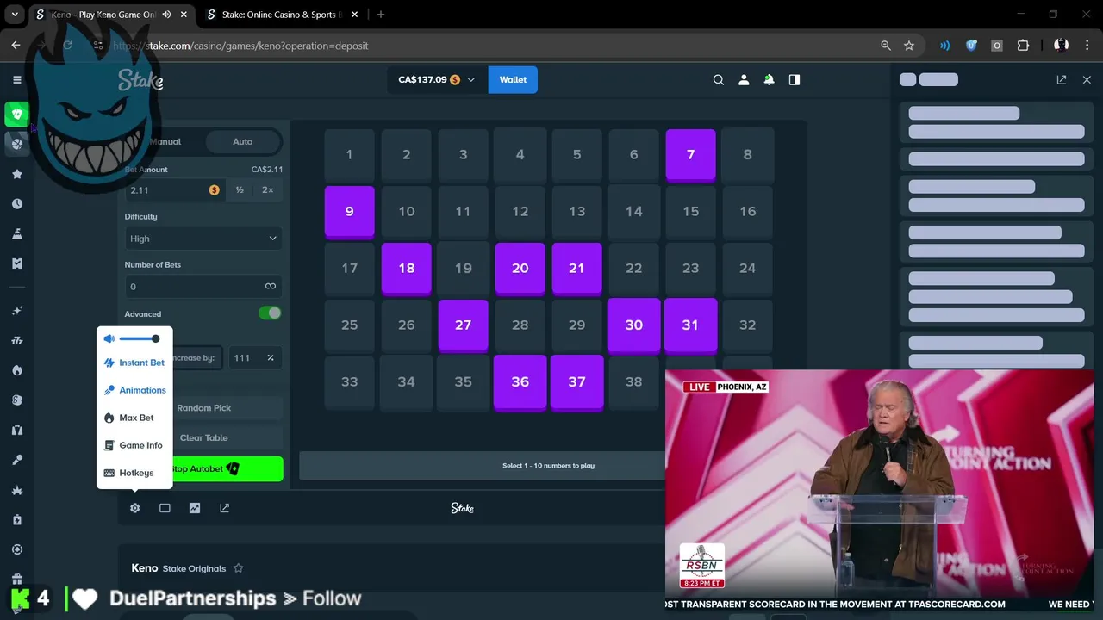Open the Chrome profile avatar
Viewport: 1103px width, 620px height.
click(x=1061, y=46)
